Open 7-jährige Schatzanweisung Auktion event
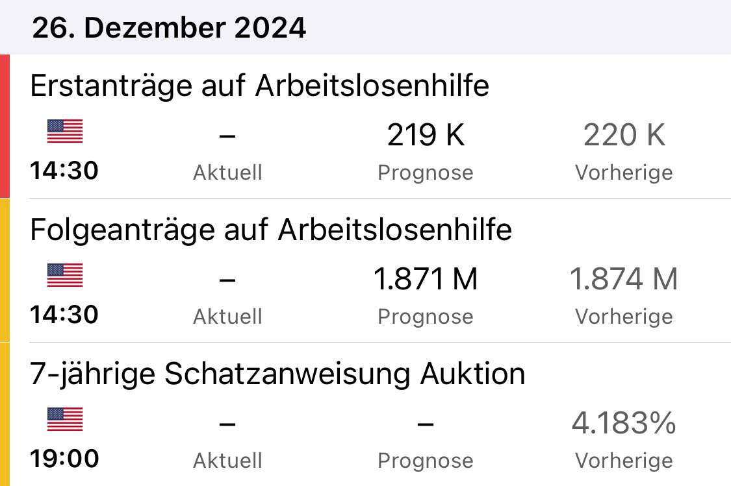Viewport: 731px width, 486px height. (x=277, y=374)
